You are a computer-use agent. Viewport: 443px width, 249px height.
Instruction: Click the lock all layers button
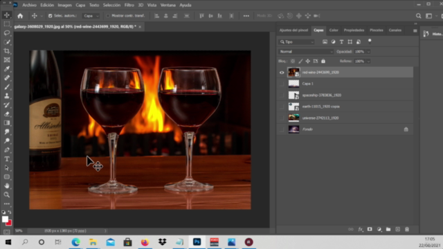coord(323,62)
